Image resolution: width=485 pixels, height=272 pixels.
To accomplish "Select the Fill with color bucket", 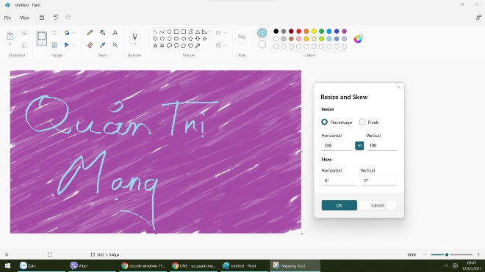I will tap(103, 32).
